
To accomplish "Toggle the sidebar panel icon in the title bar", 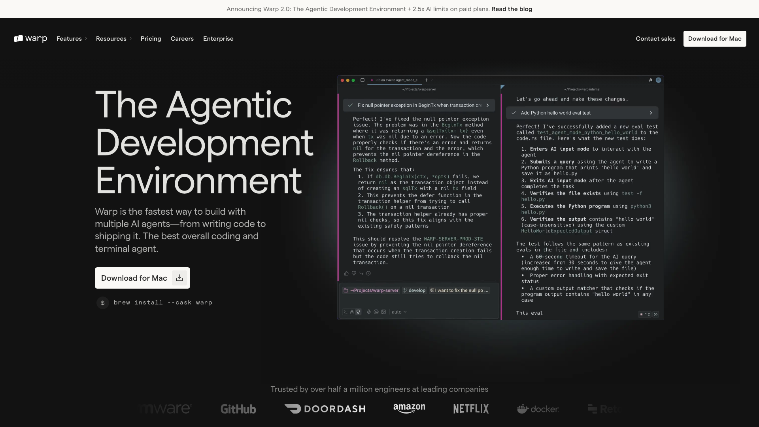I will click(x=363, y=80).
